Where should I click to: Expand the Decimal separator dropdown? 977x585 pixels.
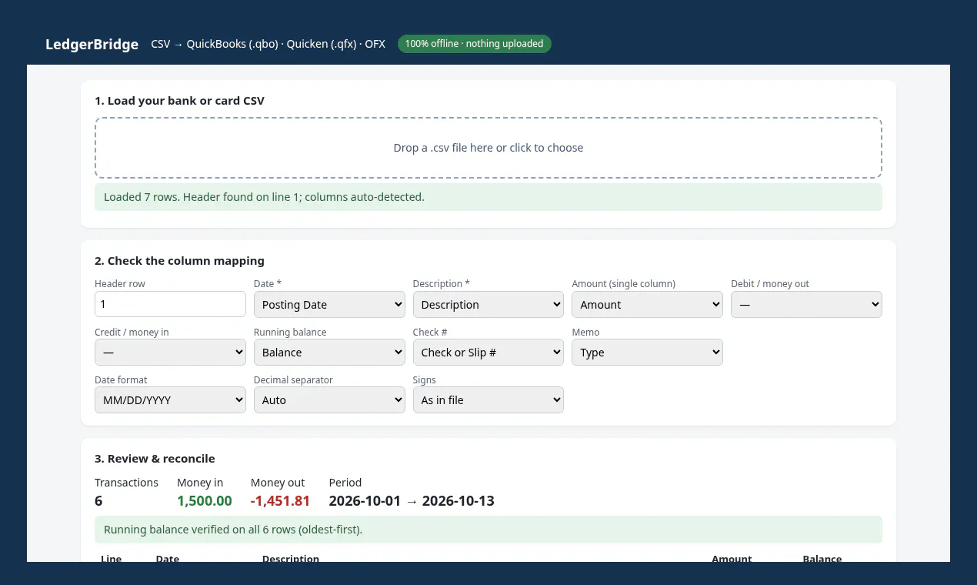(329, 399)
